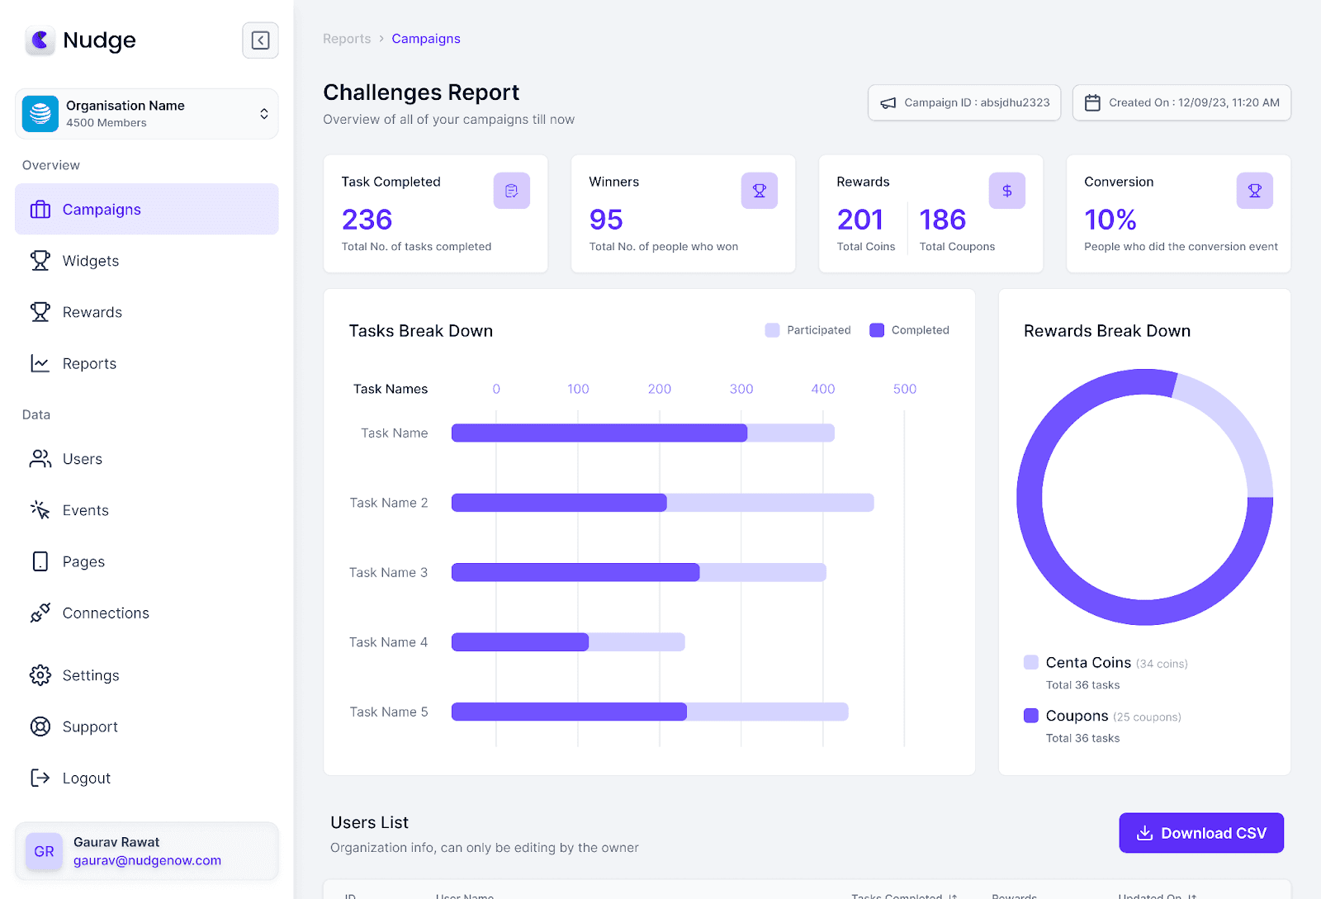Viewport: 1321px width, 899px height.
Task: Click the Centa Coins legend swatch
Action: click(x=1031, y=662)
